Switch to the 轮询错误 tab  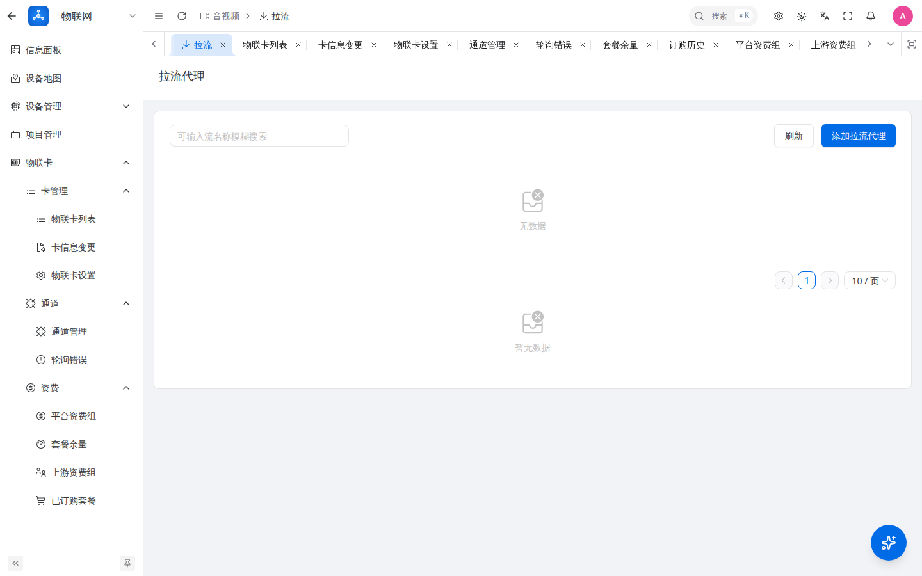pyautogui.click(x=554, y=45)
